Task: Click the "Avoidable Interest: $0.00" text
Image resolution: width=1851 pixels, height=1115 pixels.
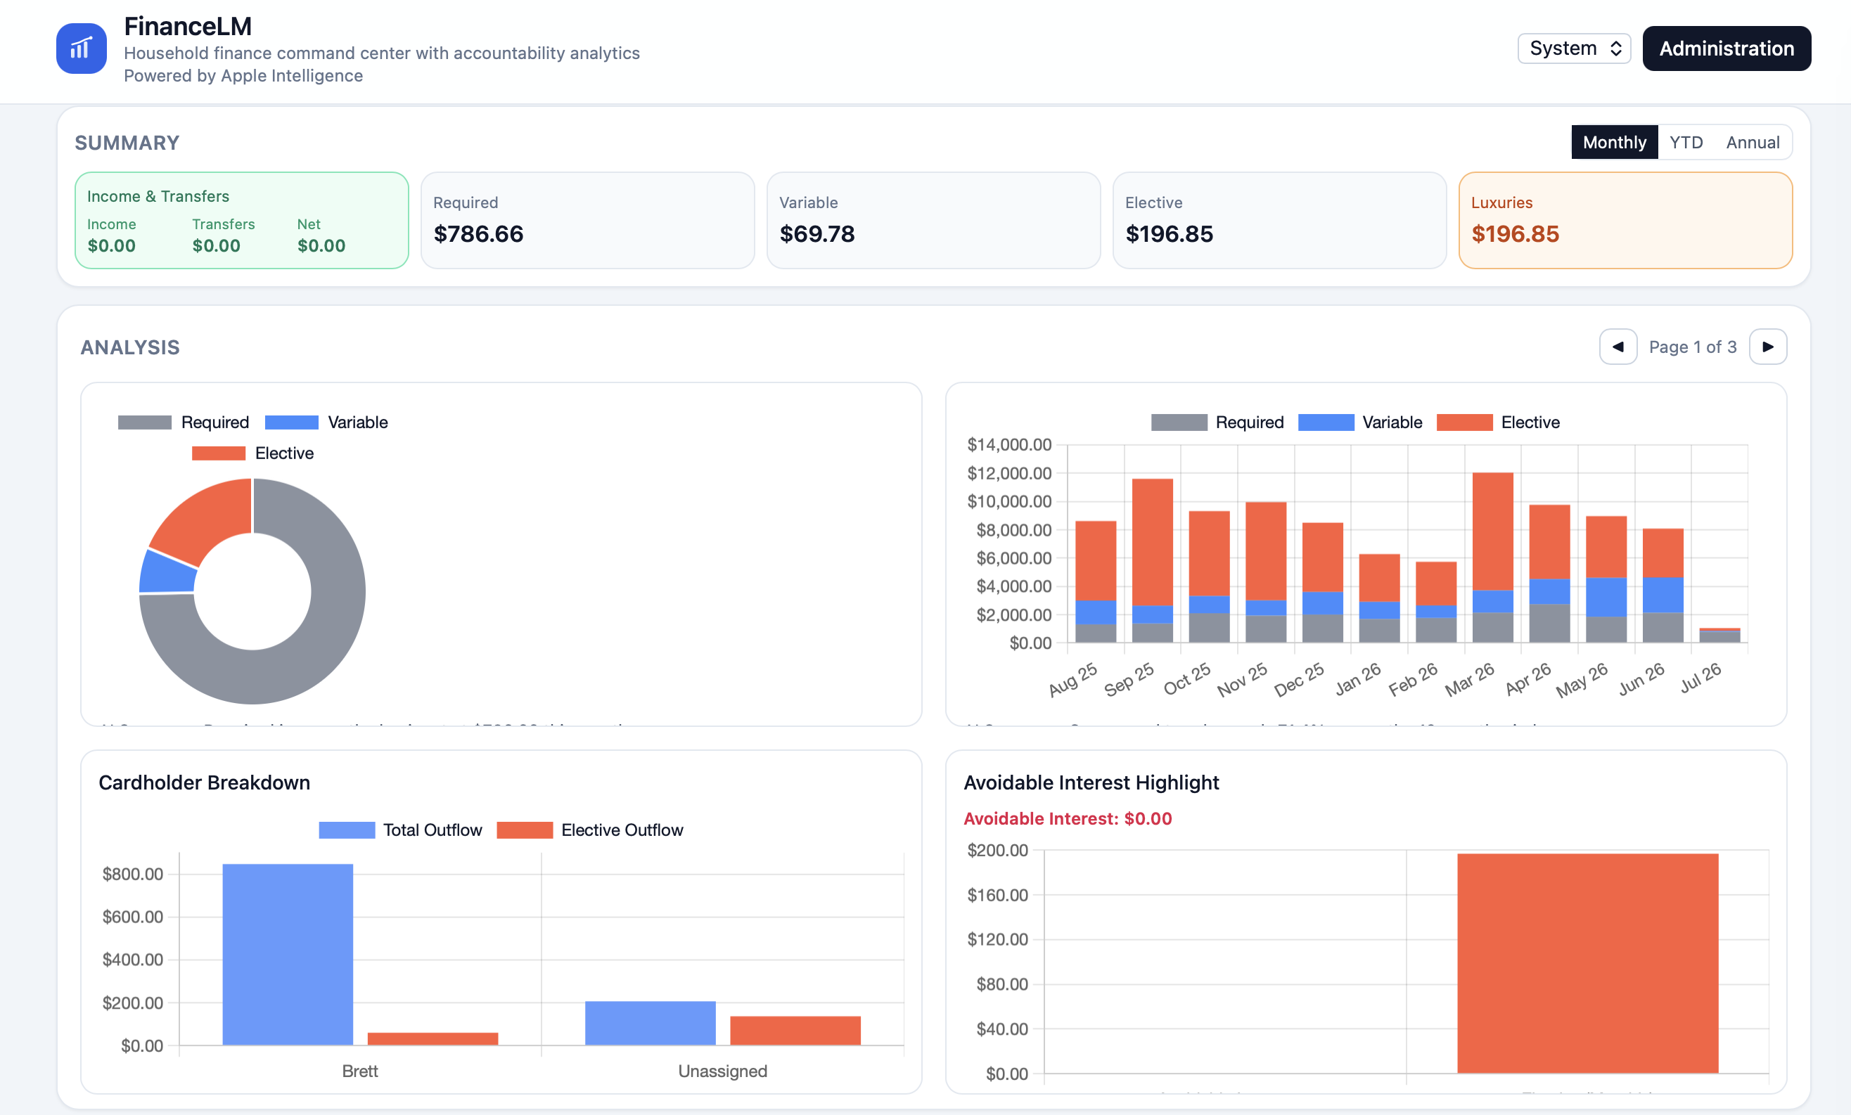Action: (x=1068, y=818)
